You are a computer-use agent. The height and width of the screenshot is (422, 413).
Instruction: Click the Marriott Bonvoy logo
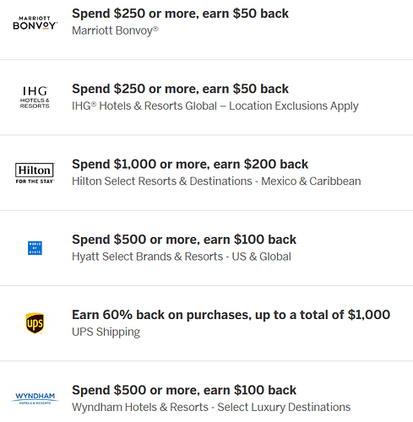coord(35,23)
